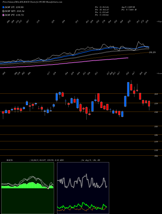Click the ADX (14 day) values text
The image size is (162, 214).
[x=90, y=160]
